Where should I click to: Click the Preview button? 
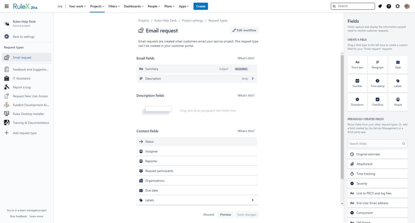click(x=226, y=215)
